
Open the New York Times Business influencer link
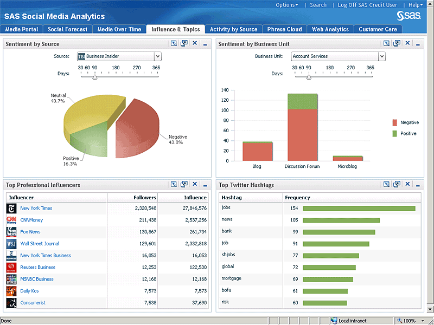point(46,256)
